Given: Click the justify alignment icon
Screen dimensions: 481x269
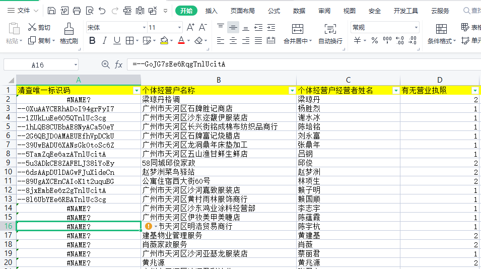Looking at the screenshot, I should click(258, 40).
